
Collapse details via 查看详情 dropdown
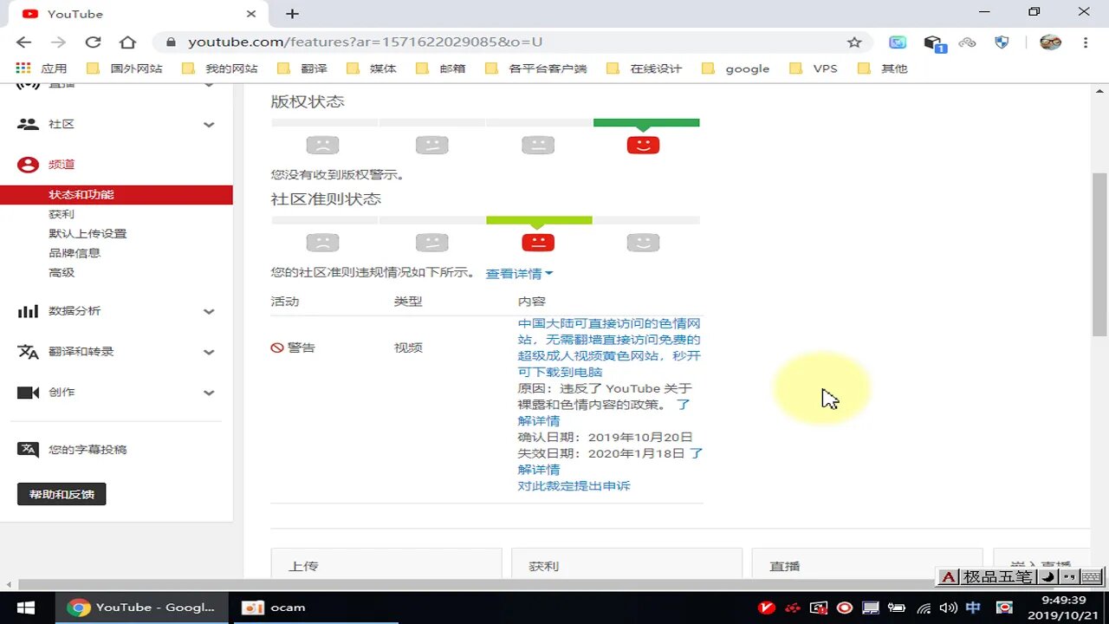tap(519, 274)
